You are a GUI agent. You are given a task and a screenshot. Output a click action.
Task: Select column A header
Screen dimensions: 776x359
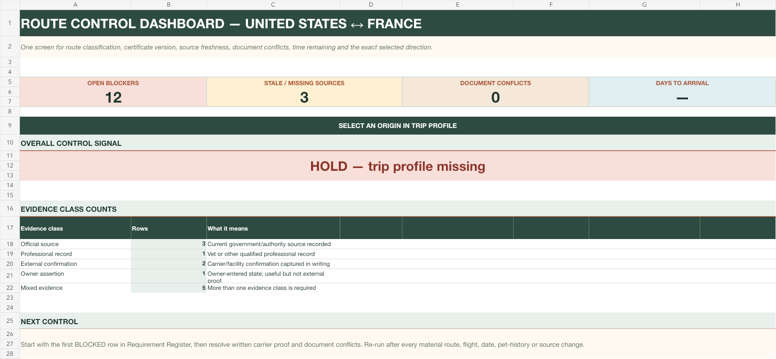[x=75, y=5]
